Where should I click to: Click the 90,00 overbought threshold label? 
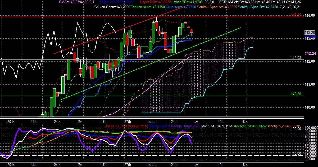tap(297, 129)
